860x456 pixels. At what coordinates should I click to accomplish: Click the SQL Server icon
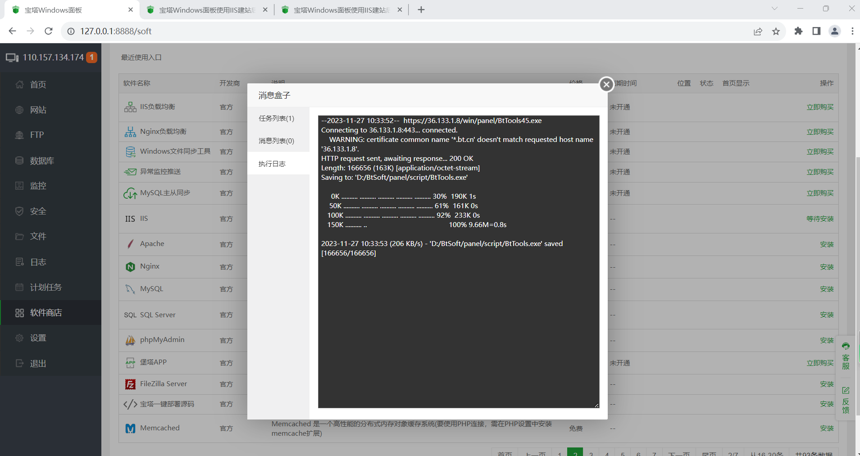[x=130, y=315]
